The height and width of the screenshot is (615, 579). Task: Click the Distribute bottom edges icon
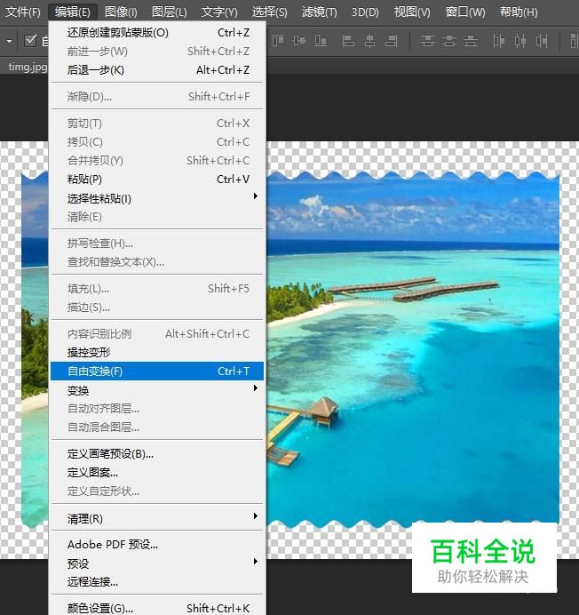pyautogui.click(x=471, y=41)
